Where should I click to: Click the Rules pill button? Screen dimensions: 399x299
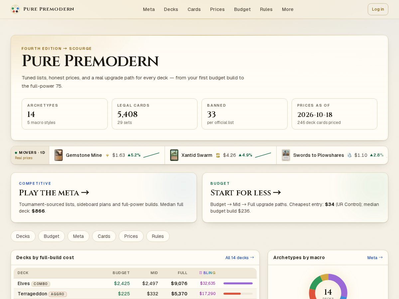(x=158, y=236)
